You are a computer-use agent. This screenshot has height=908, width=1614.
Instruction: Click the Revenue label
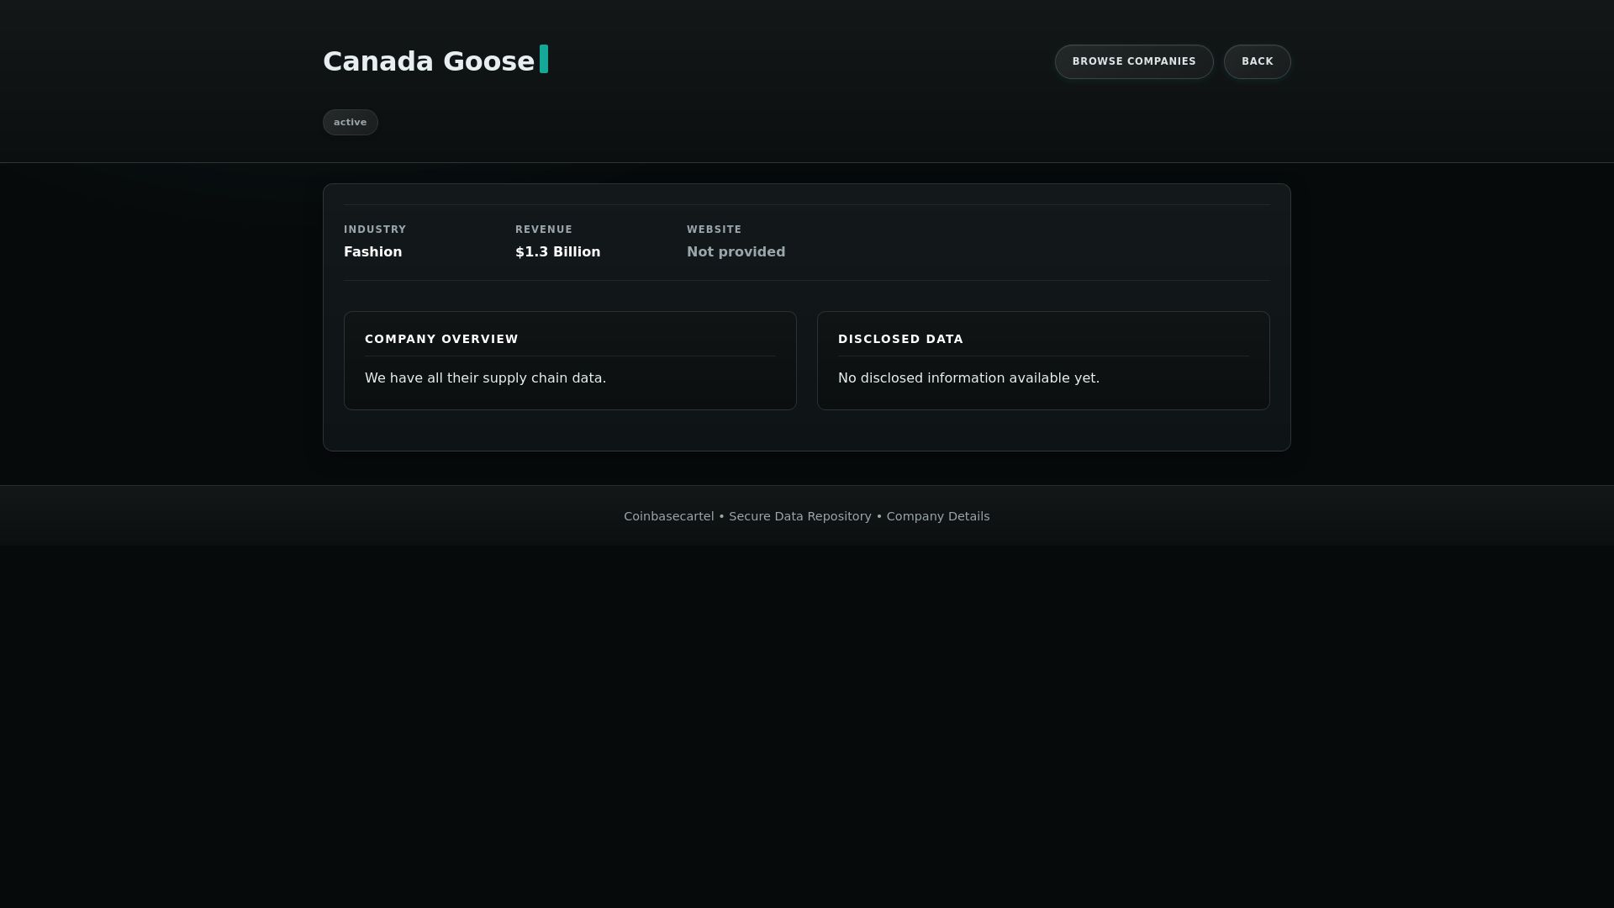(544, 230)
